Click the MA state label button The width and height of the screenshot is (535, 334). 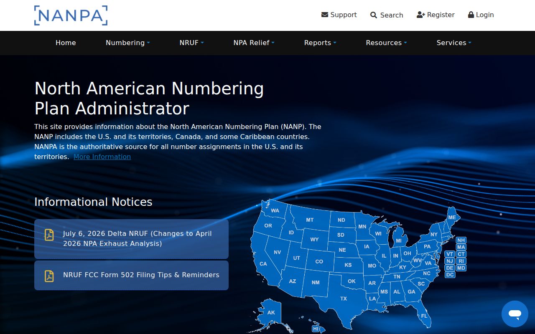[x=461, y=247]
